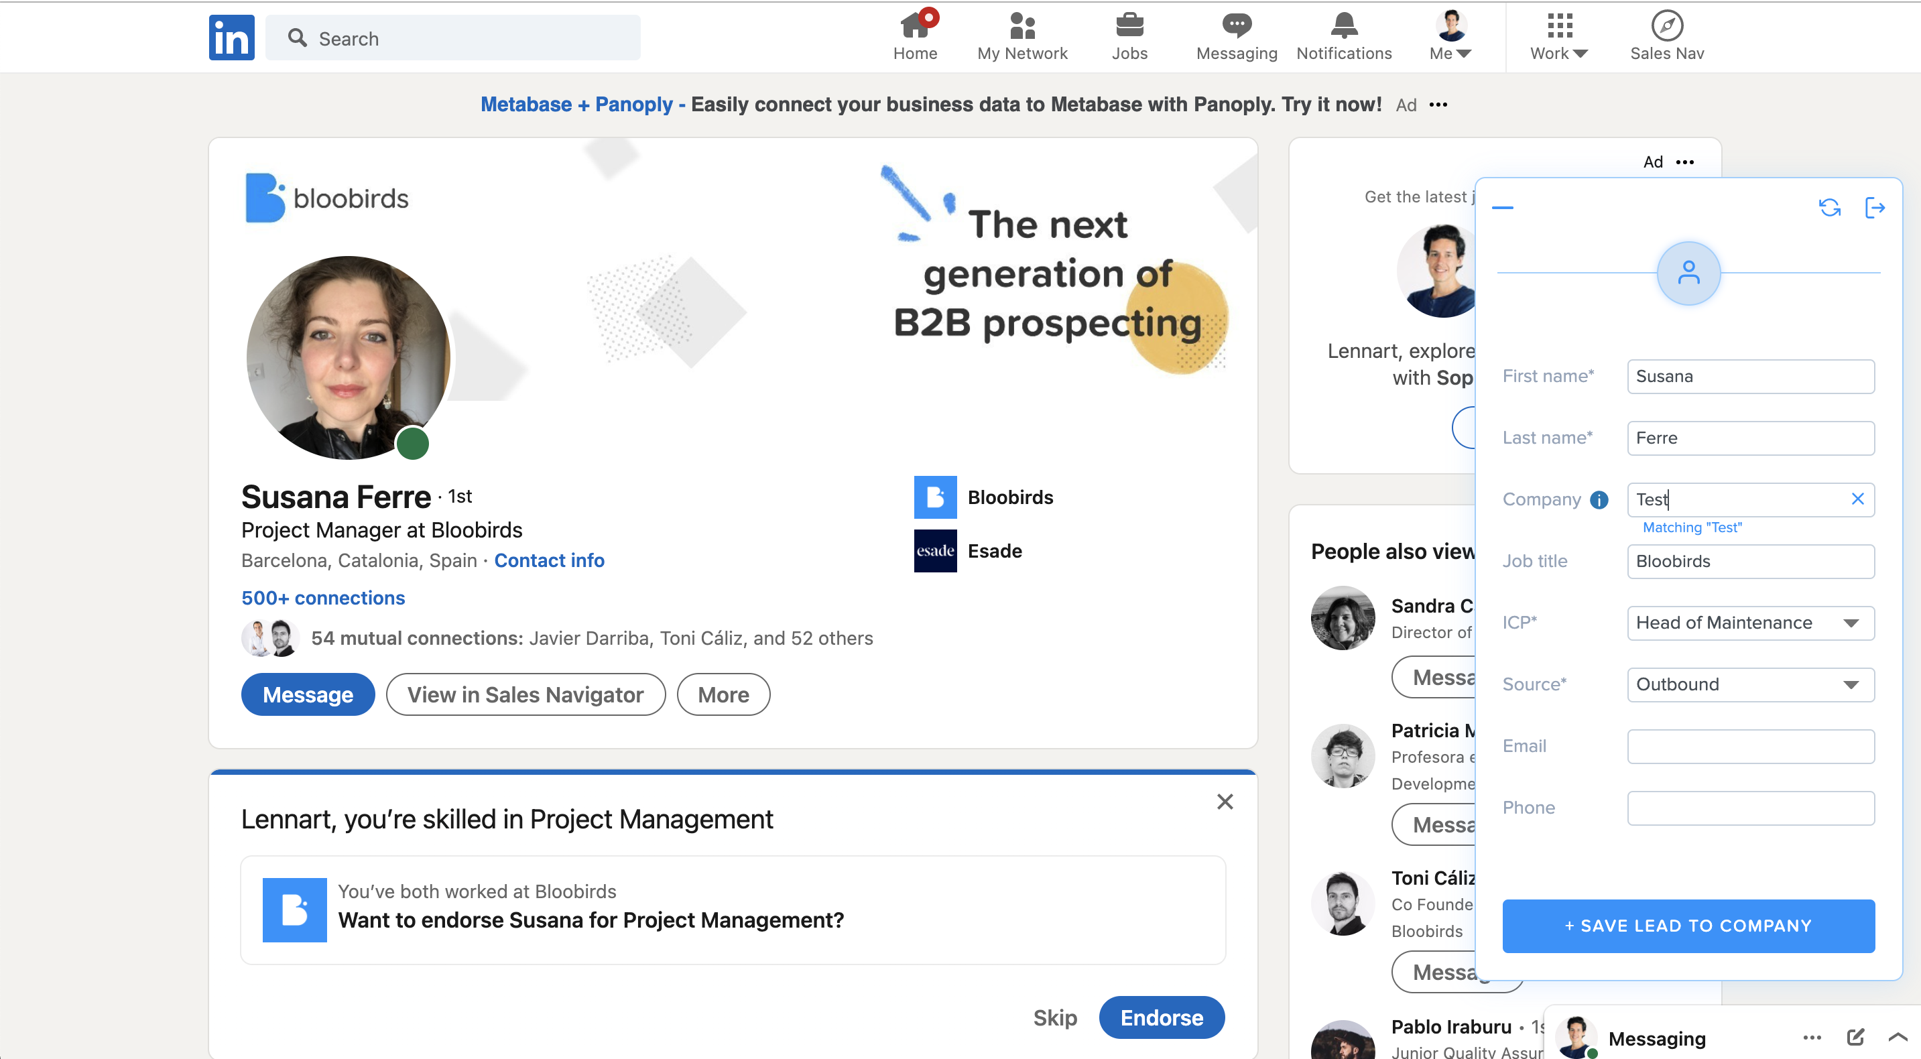Open Notifications bell
Screen dimensions: 1921x1059
point(1343,37)
